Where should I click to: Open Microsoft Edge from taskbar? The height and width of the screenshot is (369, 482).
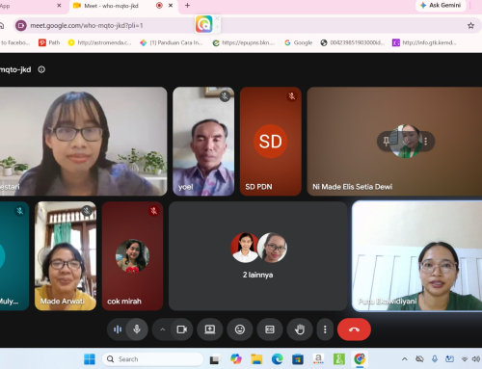(x=277, y=359)
